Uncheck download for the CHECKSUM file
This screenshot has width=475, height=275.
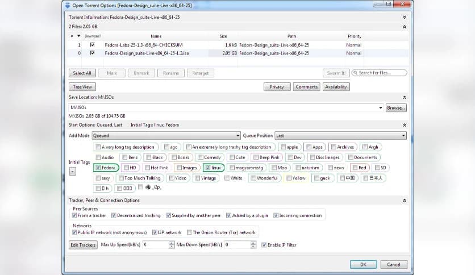[93, 45]
